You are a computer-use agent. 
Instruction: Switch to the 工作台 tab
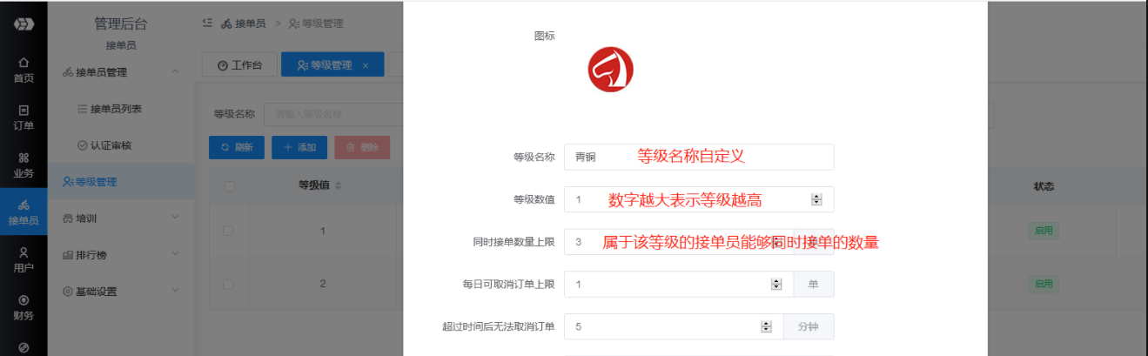click(x=239, y=64)
